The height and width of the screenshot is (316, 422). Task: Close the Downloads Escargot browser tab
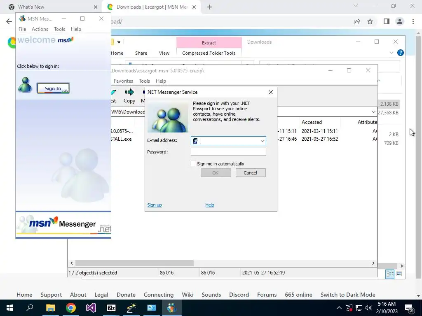click(194, 7)
